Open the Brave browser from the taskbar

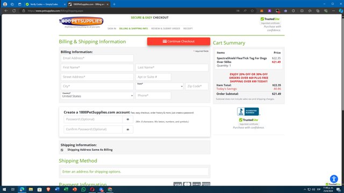pos(48,189)
